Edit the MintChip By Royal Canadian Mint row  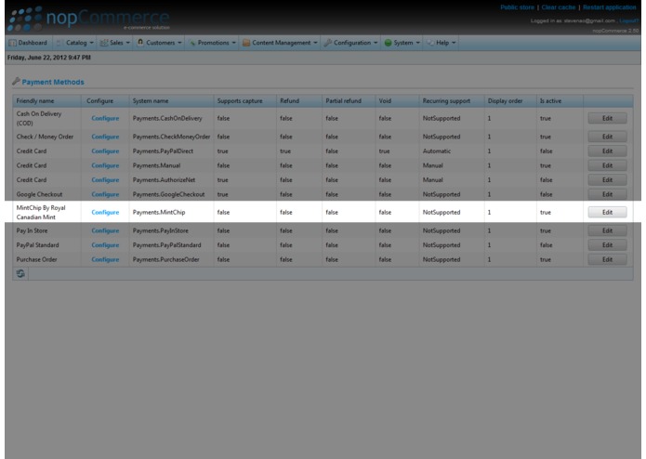[607, 213]
